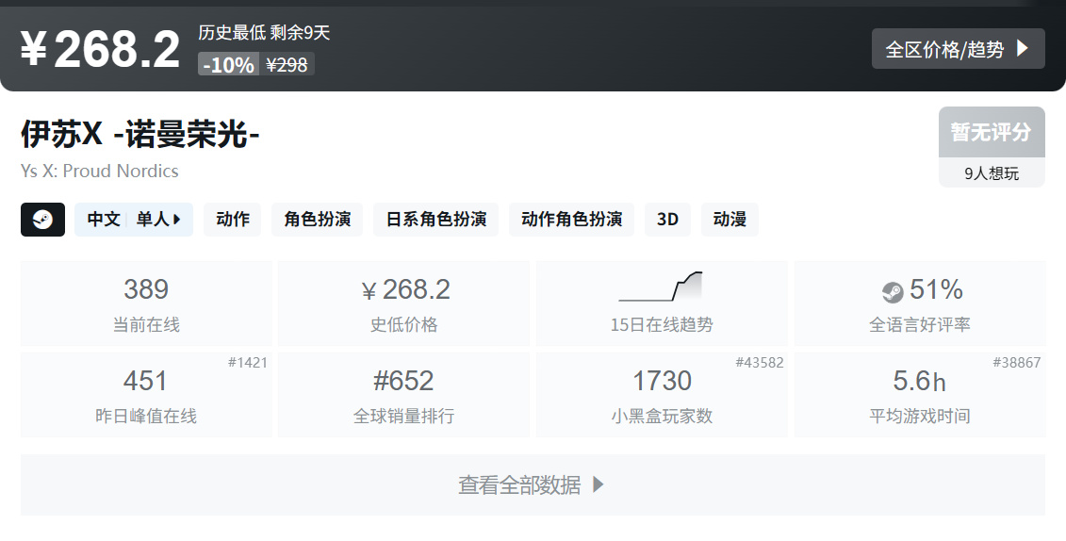Click the #38867 rank label
This screenshot has width=1066, height=541.
click(1016, 362)
